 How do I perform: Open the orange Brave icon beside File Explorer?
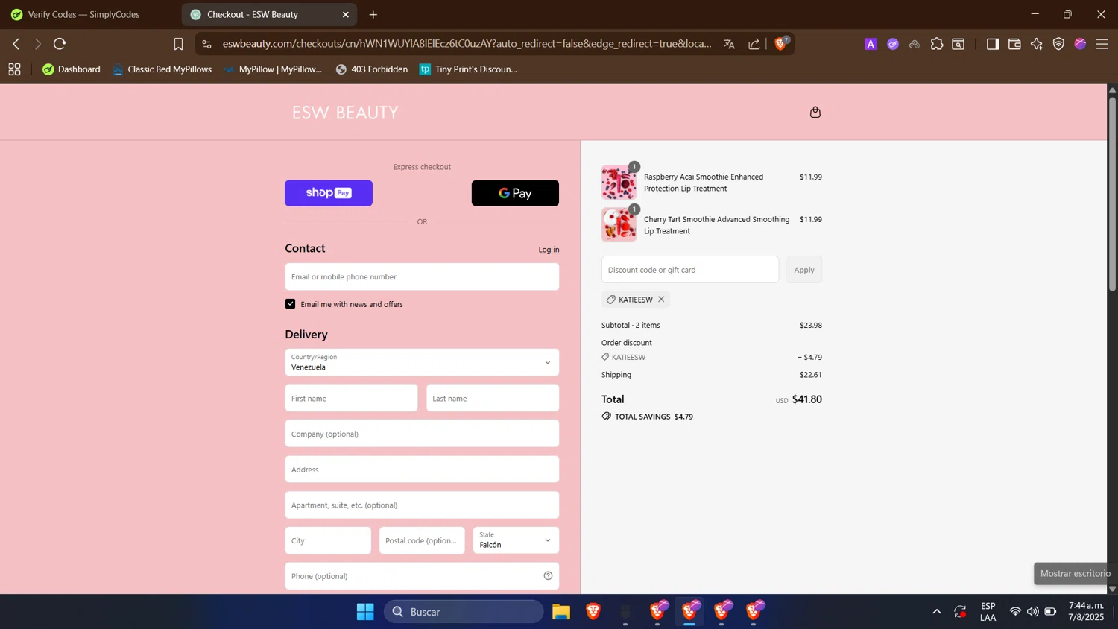pyautogui.click(x=593, y=612)
